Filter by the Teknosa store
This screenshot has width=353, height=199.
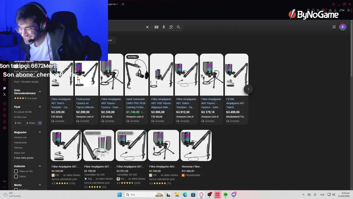(x=18, y=148)
